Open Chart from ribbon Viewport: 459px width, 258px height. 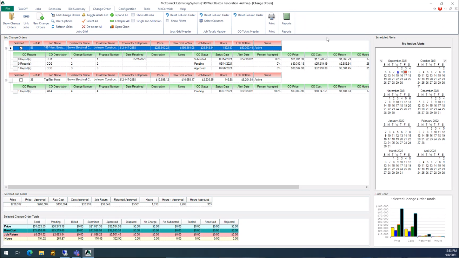tap(120, 27)
